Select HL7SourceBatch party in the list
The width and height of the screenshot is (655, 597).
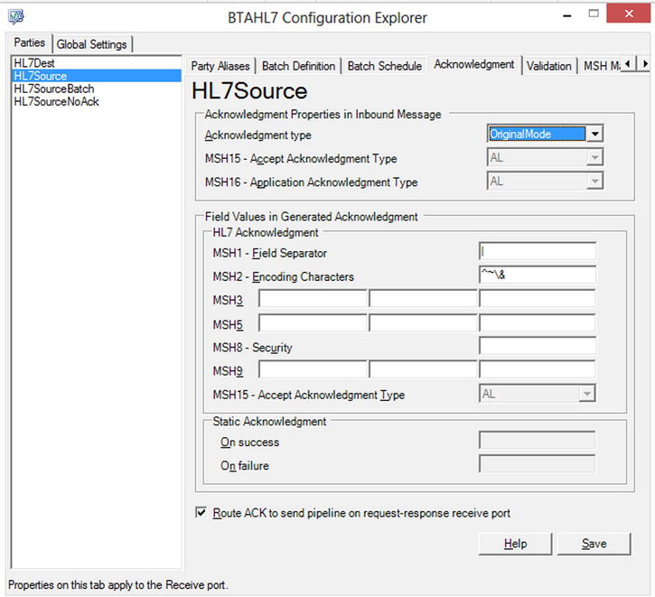tap(97, 89)
